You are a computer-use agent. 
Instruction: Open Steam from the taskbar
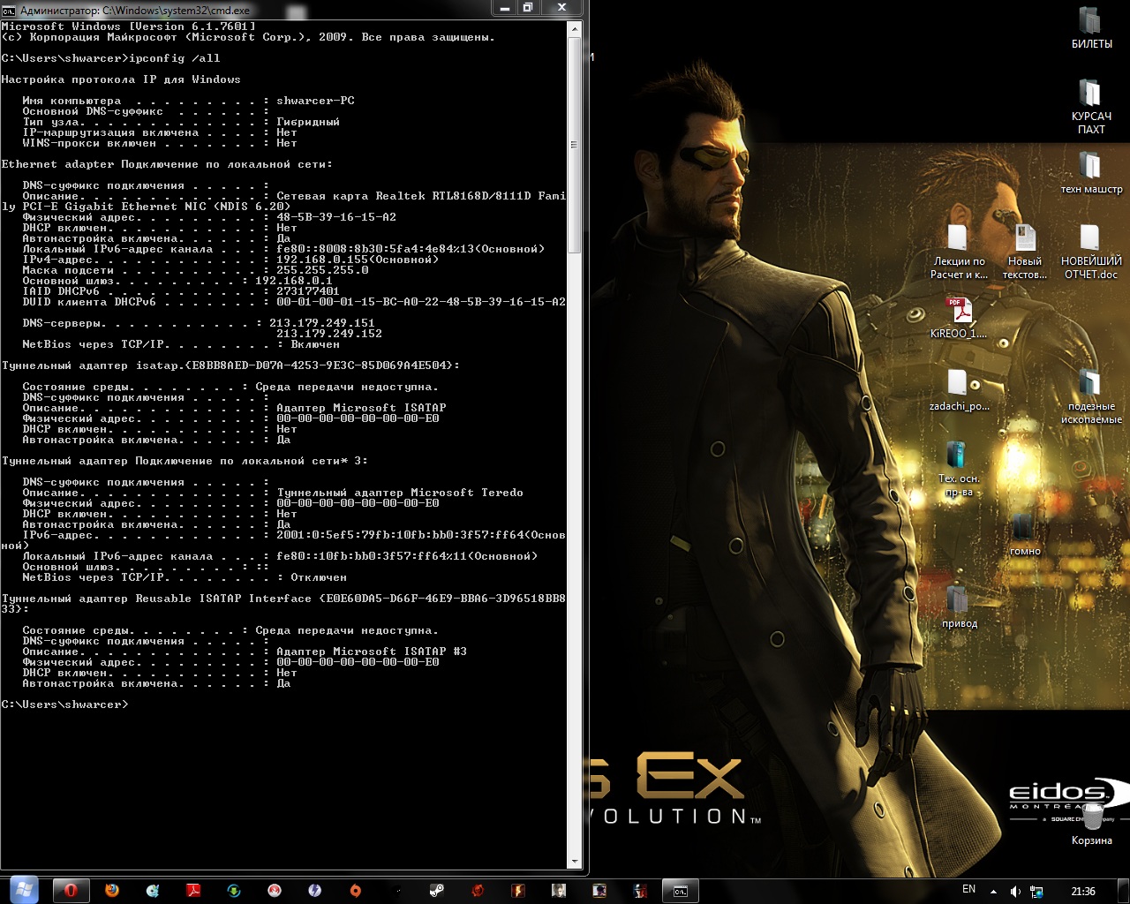[437, 891]
